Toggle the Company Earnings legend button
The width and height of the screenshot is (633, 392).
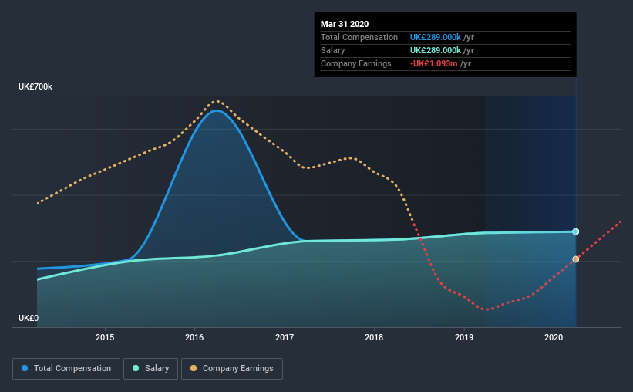pos(232,369)
